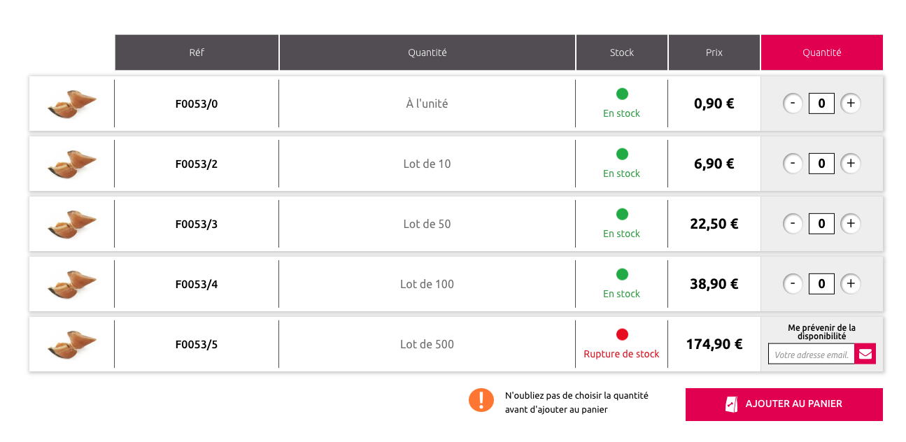Screen dimensions: 906x442
Task: Click the orange exclamation warning icon
Action: 481,400
